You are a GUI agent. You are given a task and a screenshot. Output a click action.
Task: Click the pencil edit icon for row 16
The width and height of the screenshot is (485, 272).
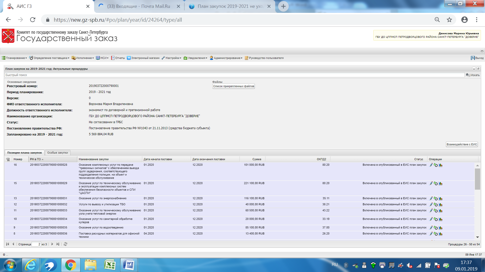tap(431, 165)
